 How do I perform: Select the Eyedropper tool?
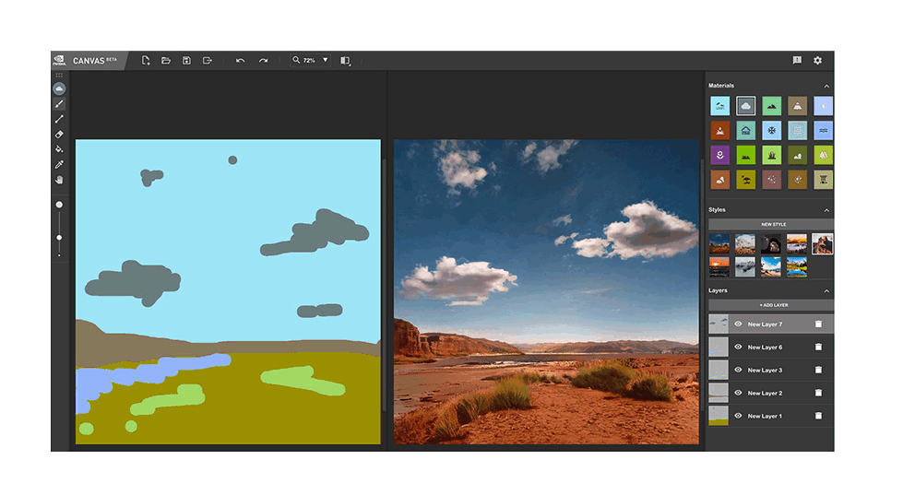tap(59, 165)
